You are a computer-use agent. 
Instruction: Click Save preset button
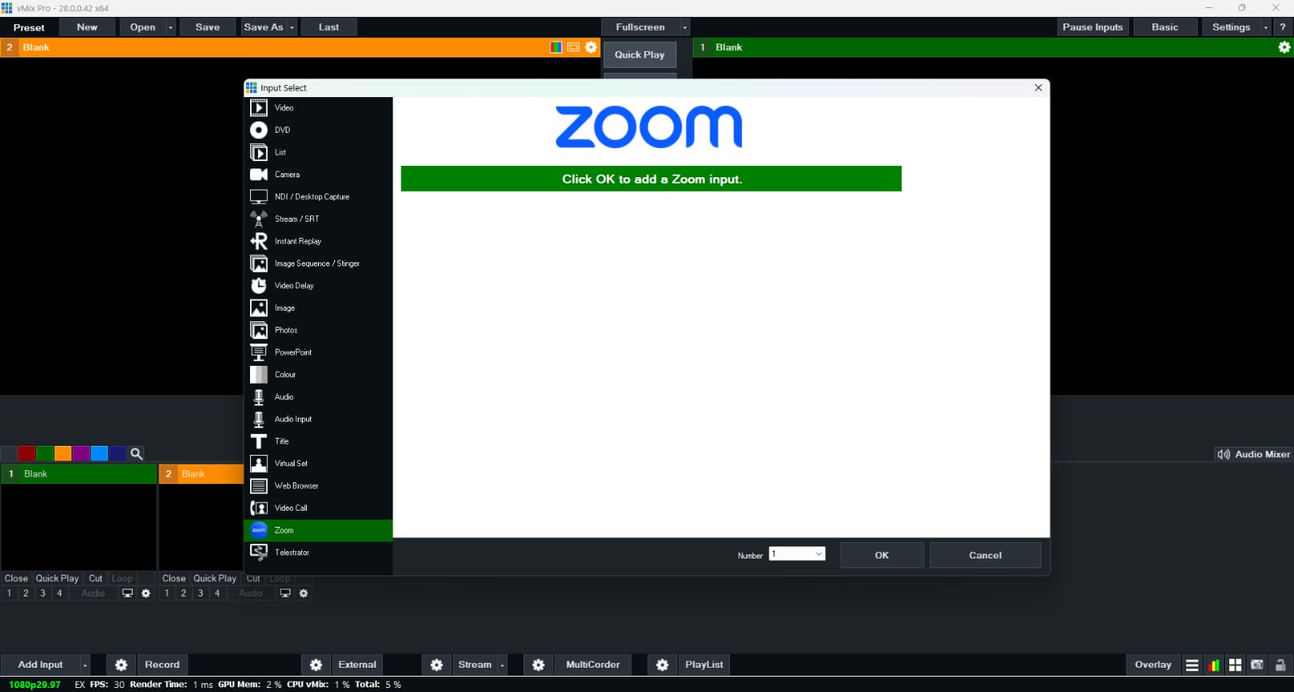pyautogui.click(x=208, y=28)
